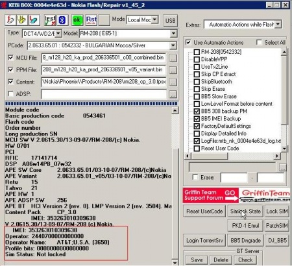
Task: Click the yellow UFS toolbar icon
Action: pos(22,20)
